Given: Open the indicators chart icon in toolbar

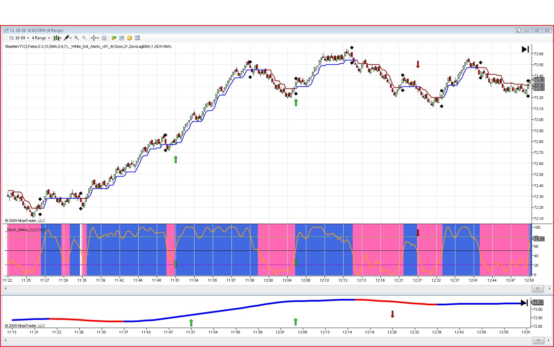Looking at the screenshot, I should (122, 38).
